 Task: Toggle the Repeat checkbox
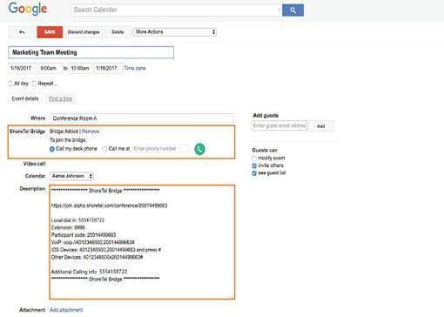point(35,84)
